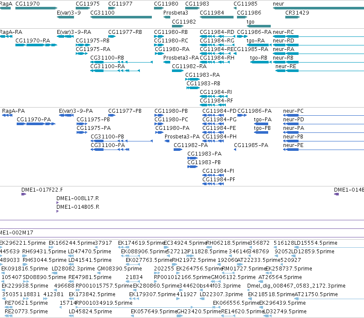Open the neur gene label
Screen dimensions: 364x318
click(278, 4)
